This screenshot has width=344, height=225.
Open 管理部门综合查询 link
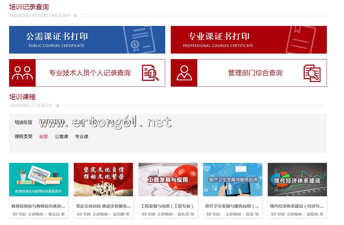click(255, 73)
